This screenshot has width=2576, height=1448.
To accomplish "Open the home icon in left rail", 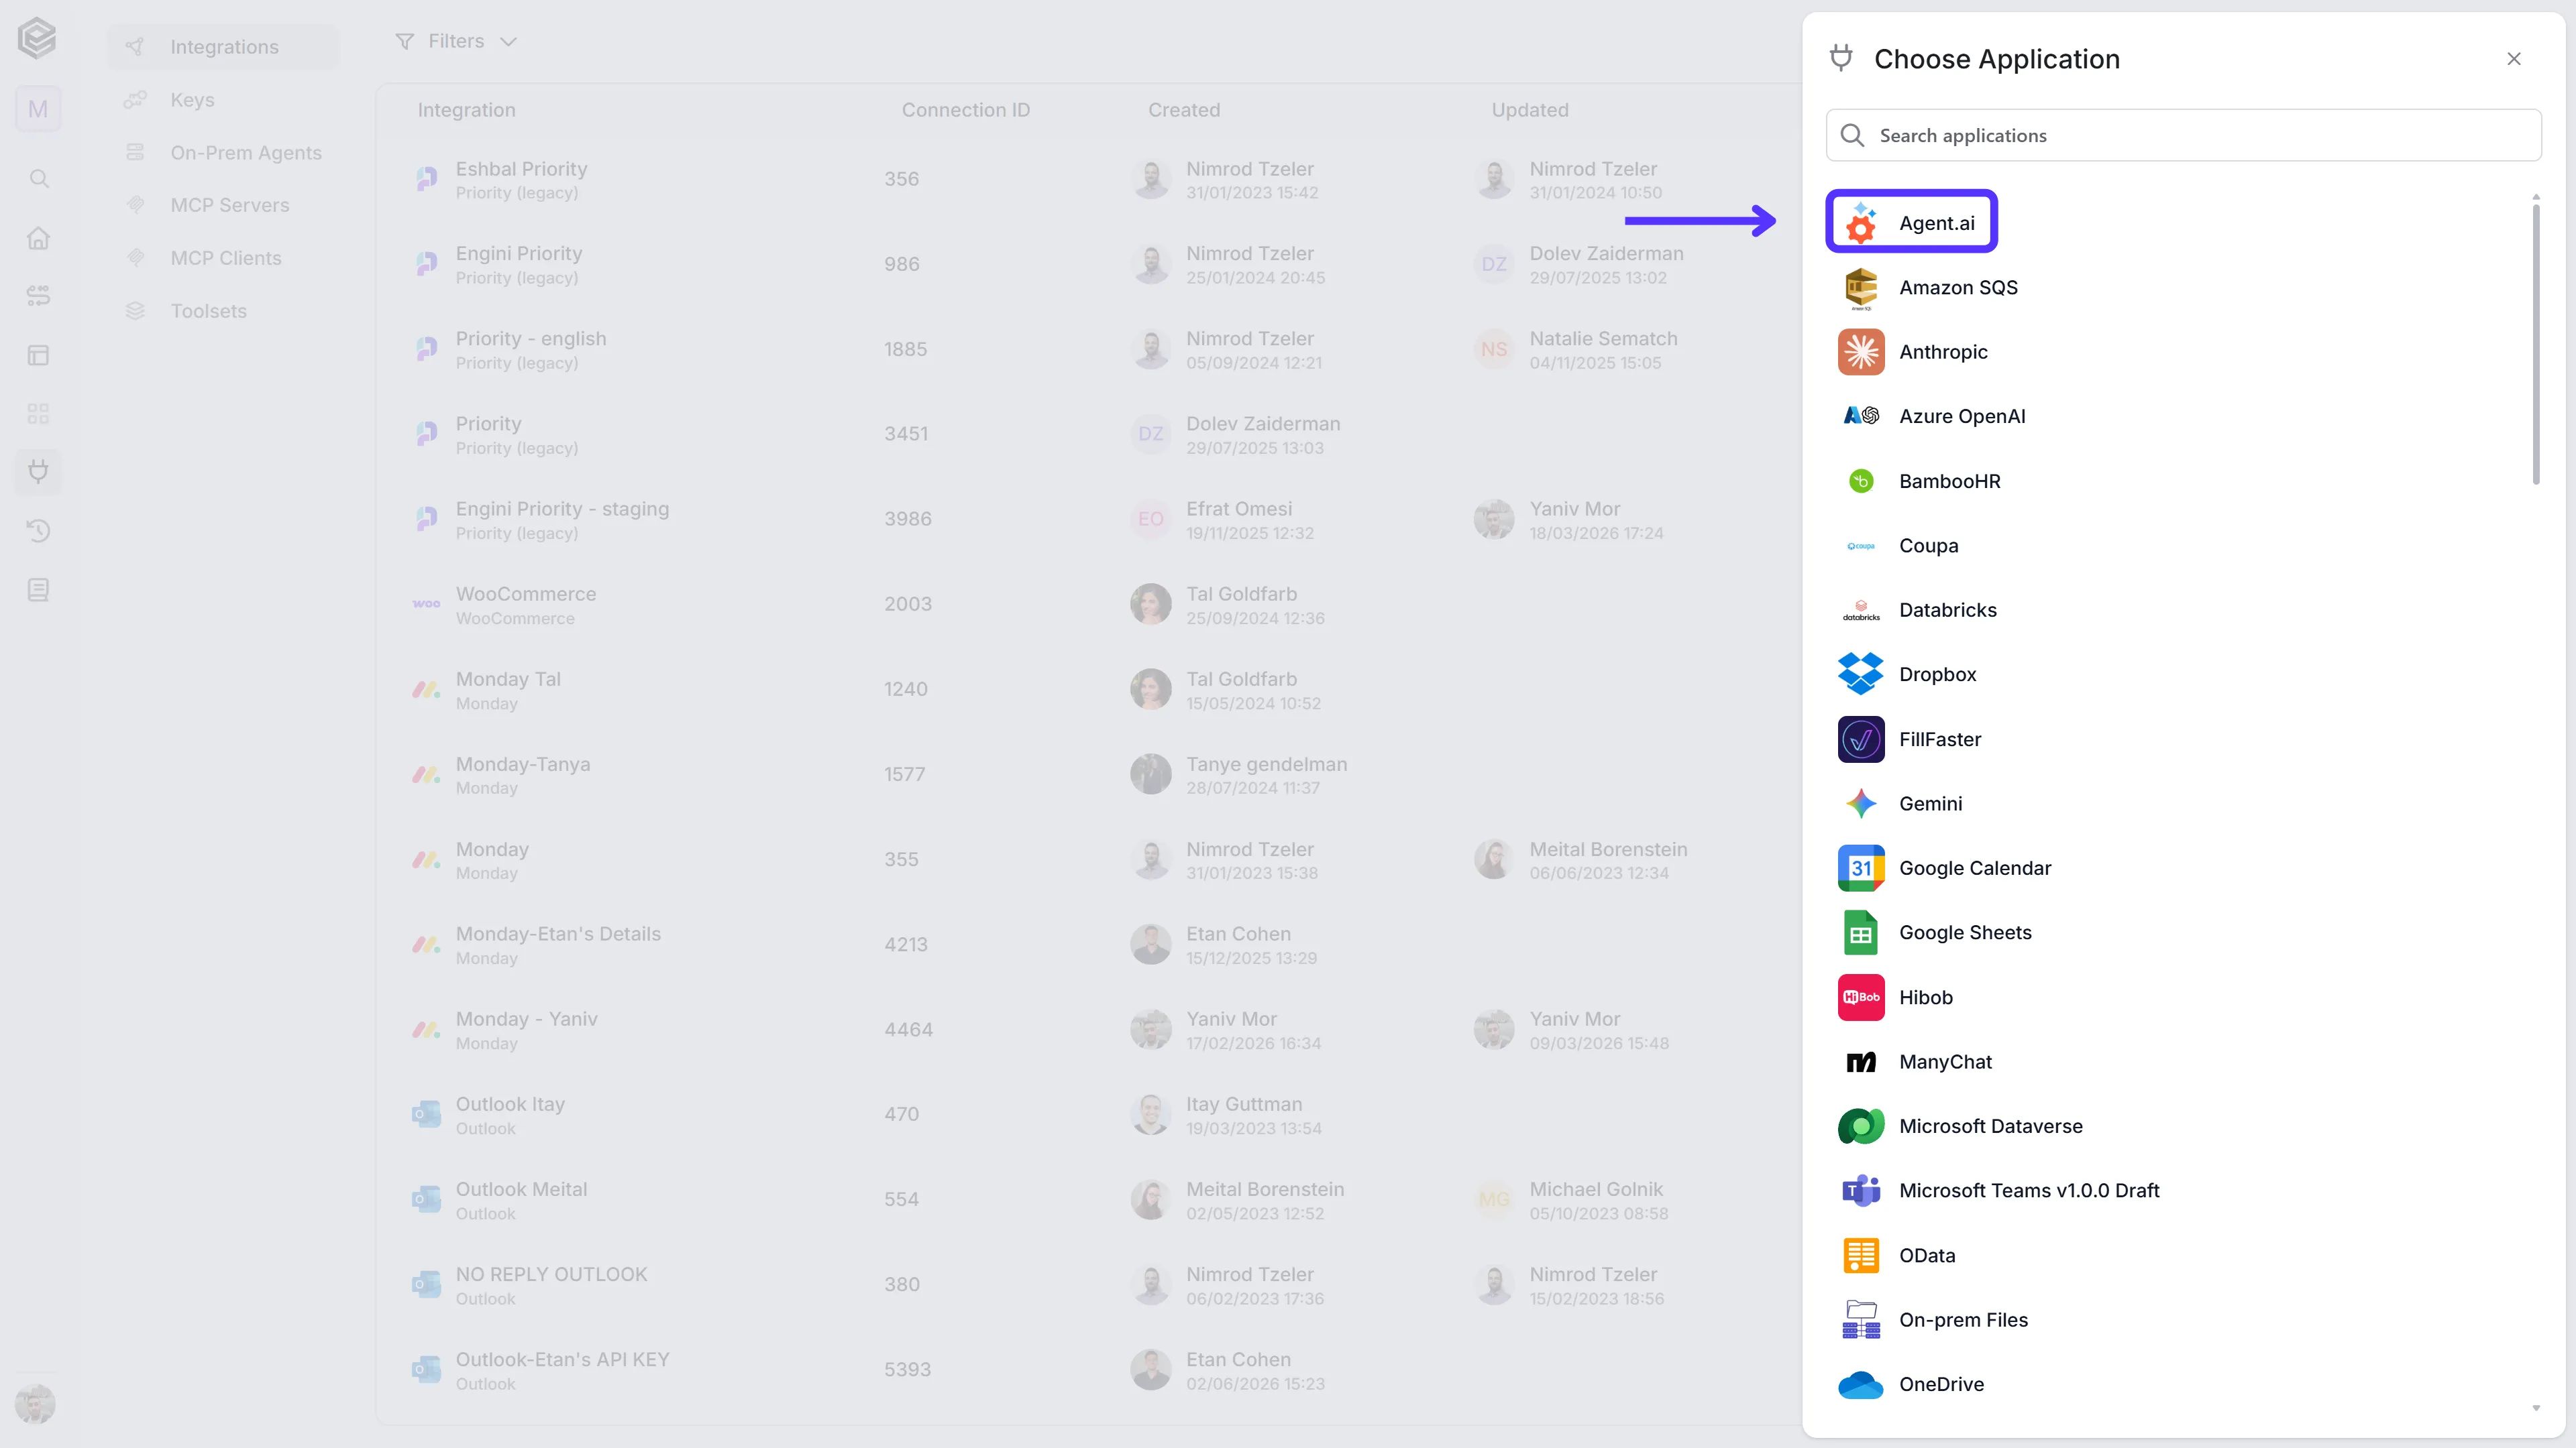I will point(38,238).
